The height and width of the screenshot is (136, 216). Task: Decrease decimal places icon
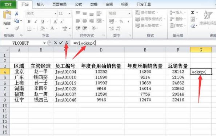[118, 28]
